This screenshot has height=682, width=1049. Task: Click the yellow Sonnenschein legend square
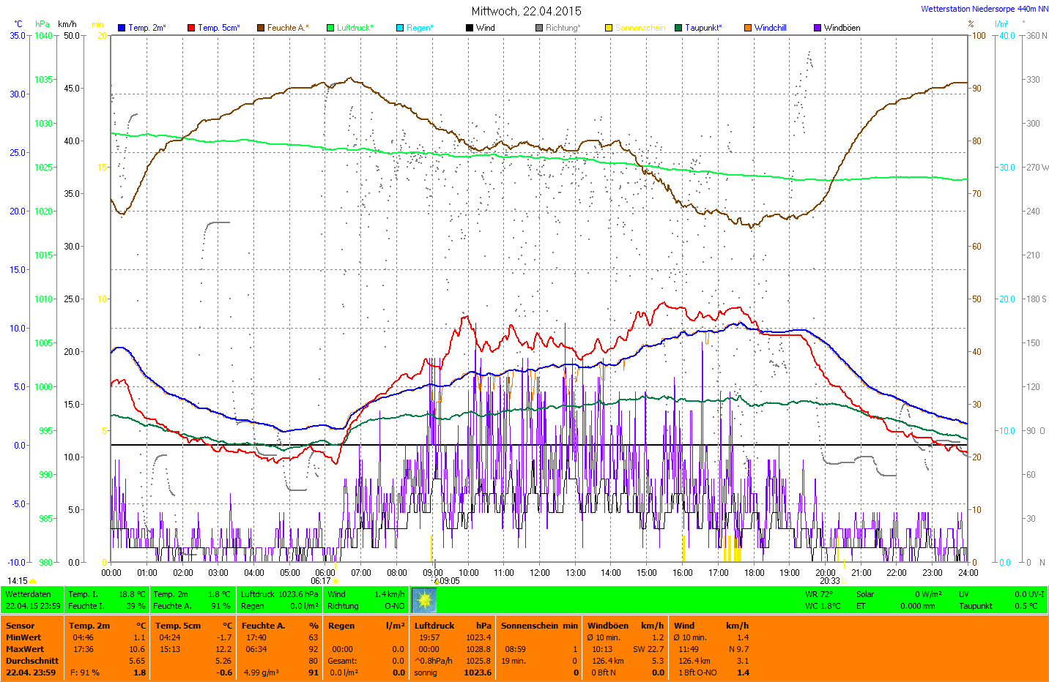click(609, 28)
